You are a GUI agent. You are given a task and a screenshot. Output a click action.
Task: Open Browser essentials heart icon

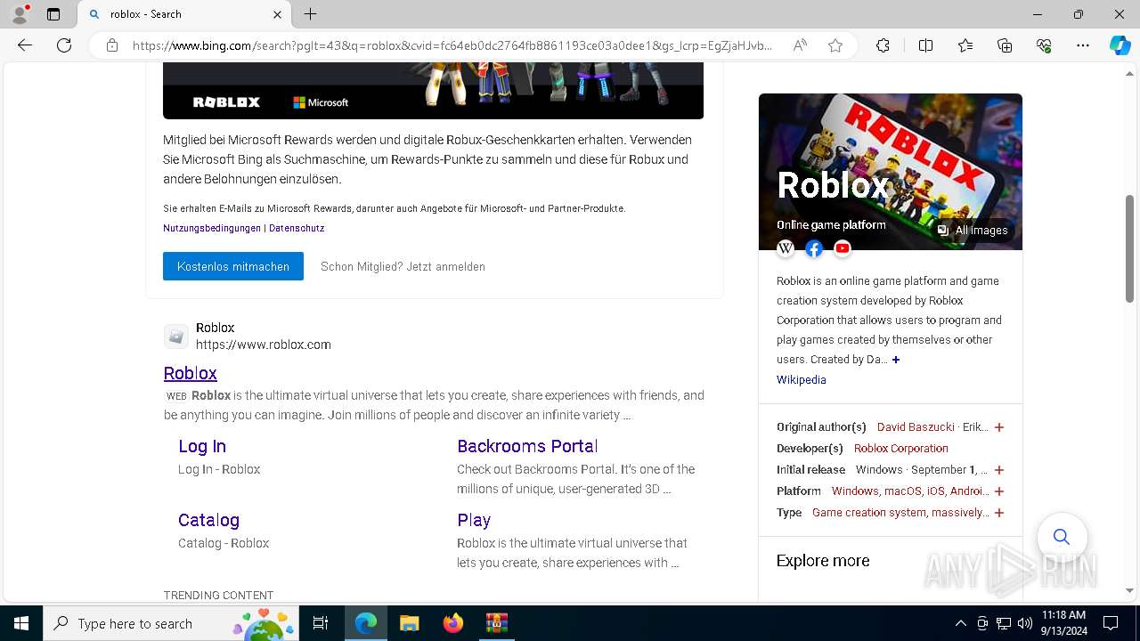pos(1044,45)
